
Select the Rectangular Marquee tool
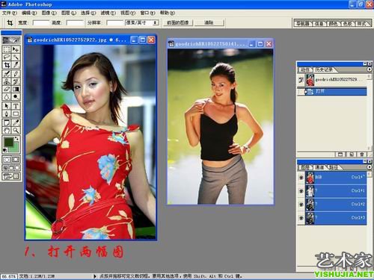pos(7,49)
